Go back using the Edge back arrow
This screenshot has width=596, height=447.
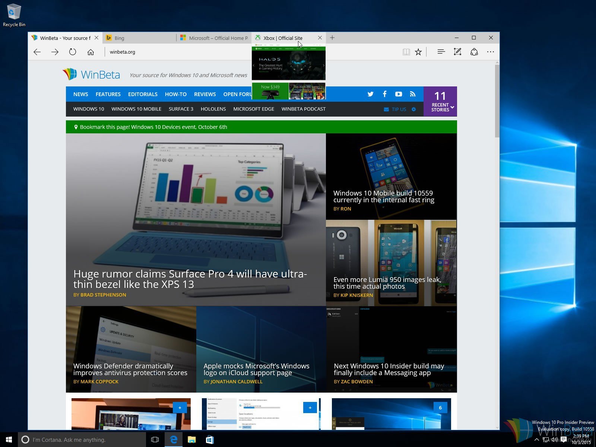click(x=37, y=52)
